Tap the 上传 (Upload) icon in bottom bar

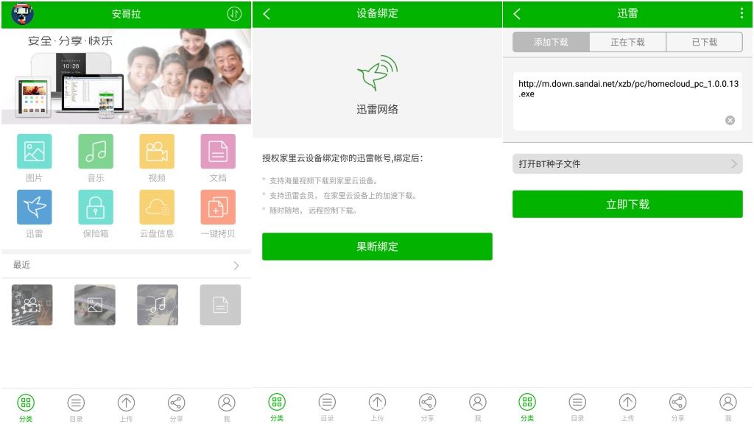126,403
